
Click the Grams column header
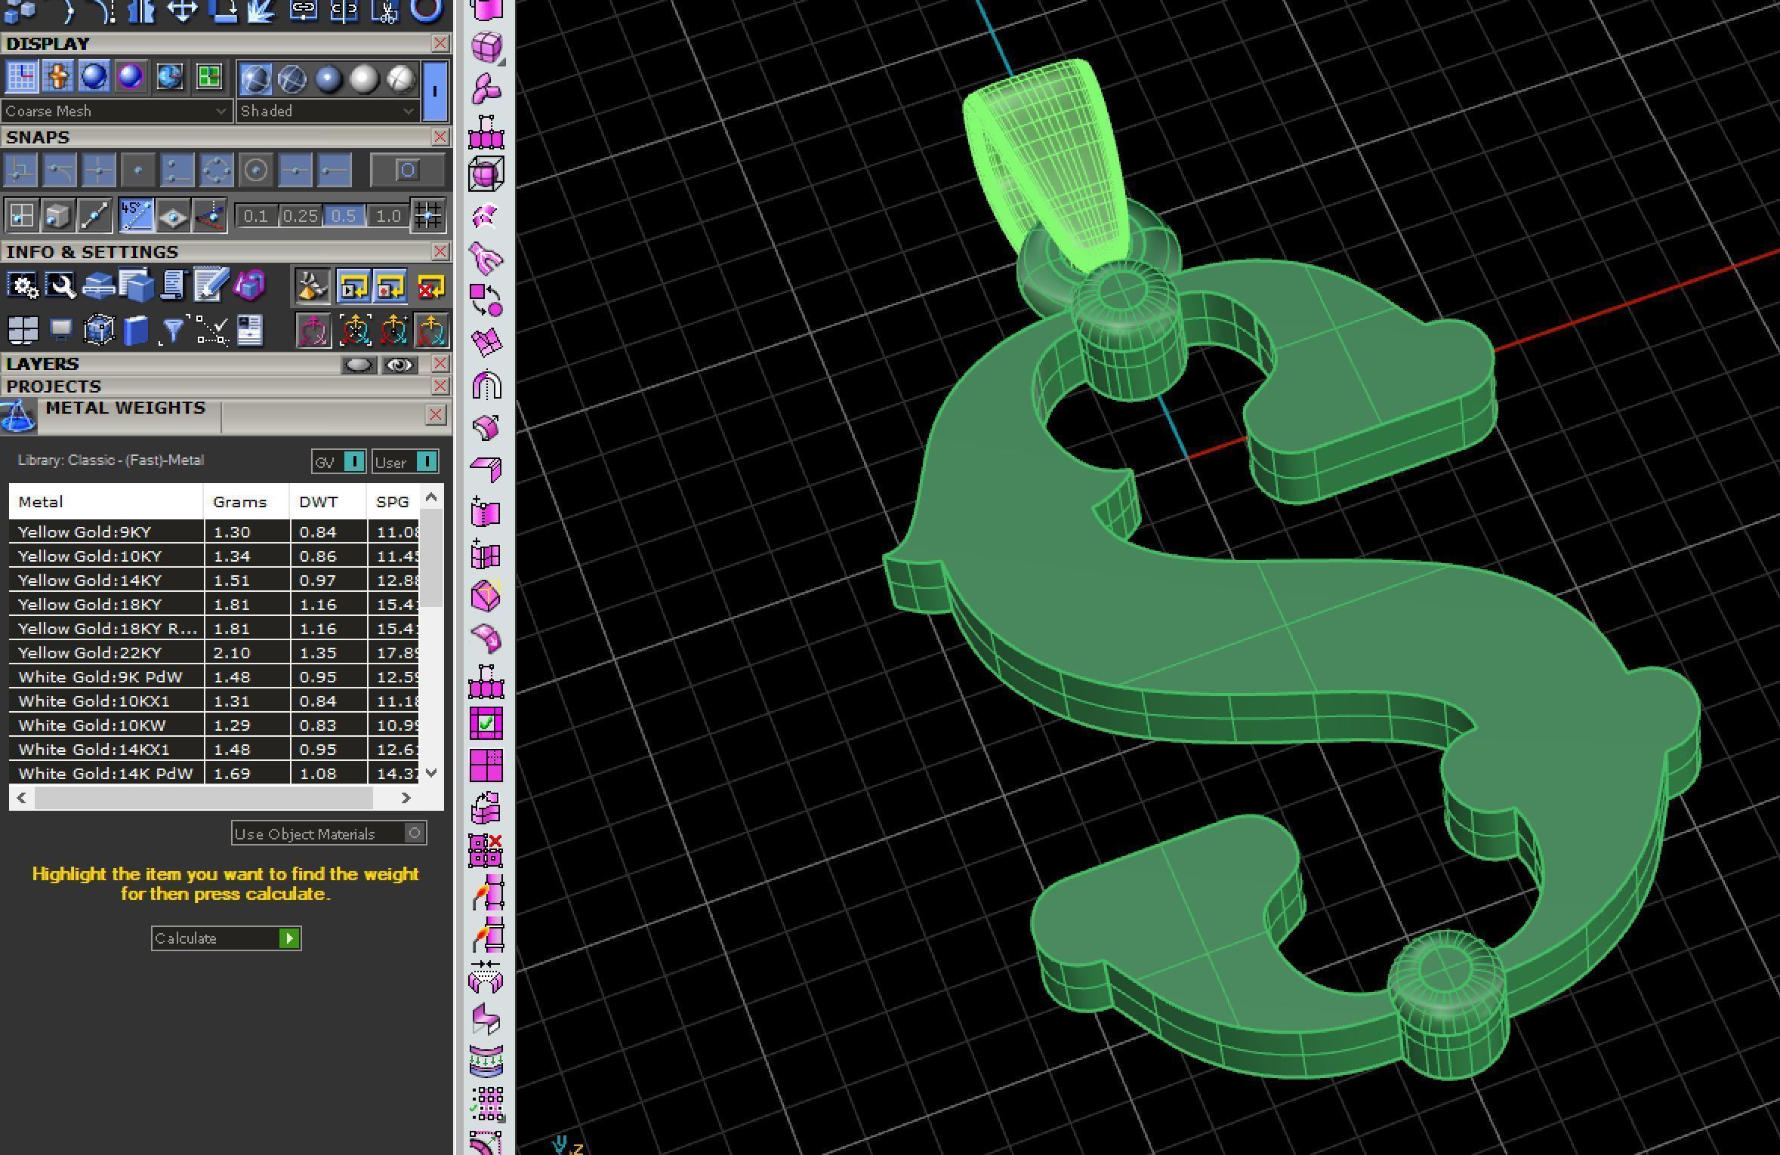pos(247,502)
